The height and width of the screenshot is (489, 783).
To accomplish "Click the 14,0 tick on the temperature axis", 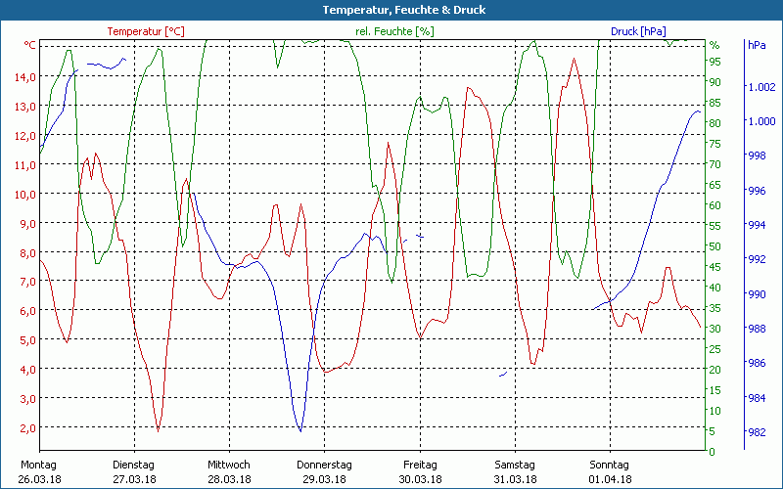I will point(25,77).
